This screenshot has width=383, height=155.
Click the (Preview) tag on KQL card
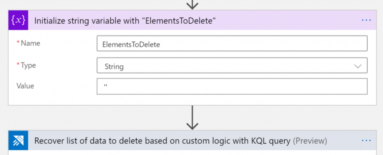pos(310,141)
